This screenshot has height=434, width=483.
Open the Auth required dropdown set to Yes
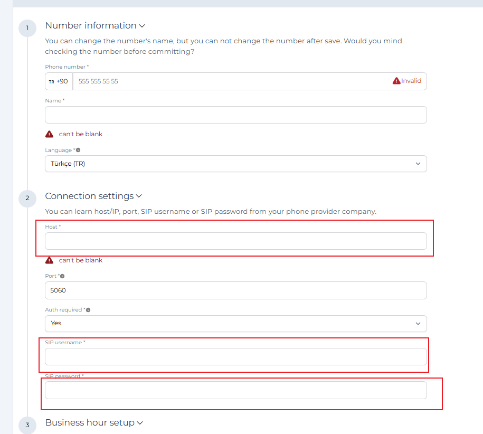click(x=235, y=323)
